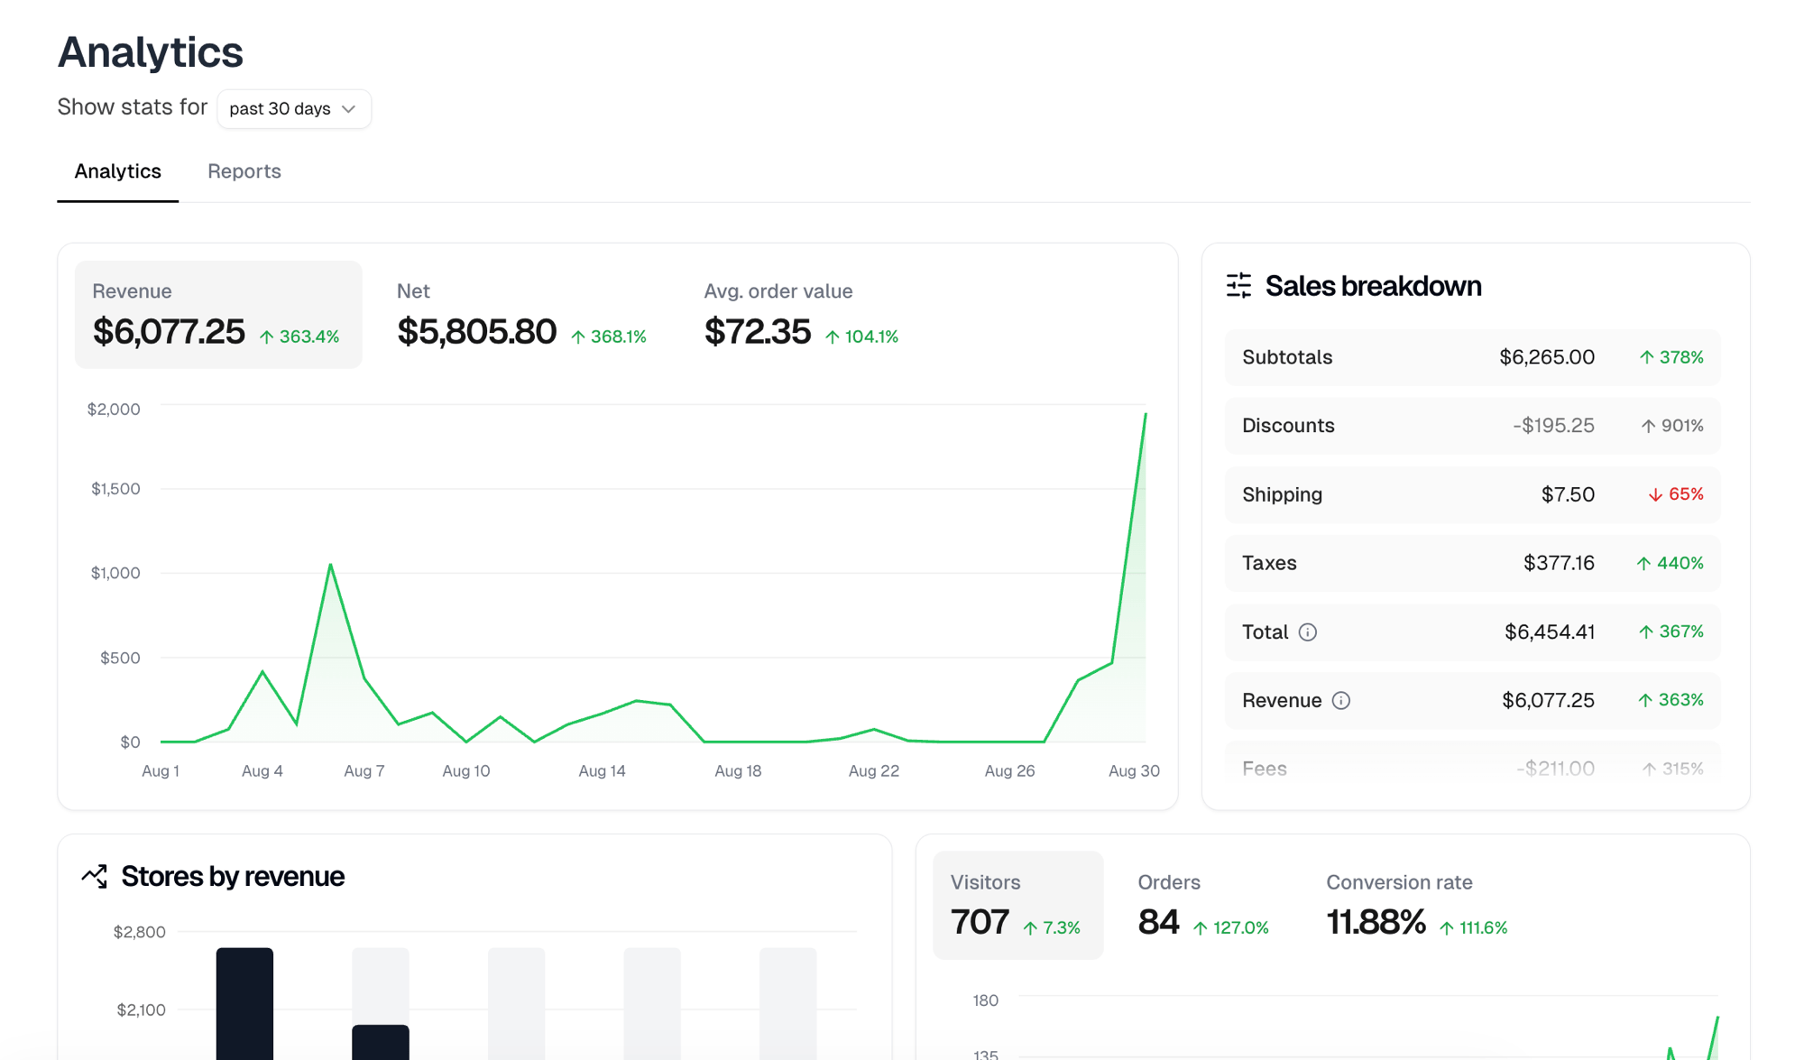Image resolution: width=1804 pixels, height=1060 pixels.
Task: Click the up arrow beside 127.0%
Action: tap(1201, 928)
